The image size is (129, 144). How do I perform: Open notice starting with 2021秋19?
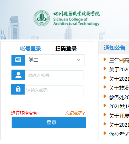point(119,107)
